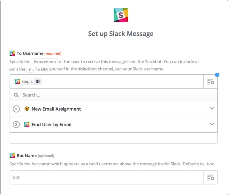Click the Bot Name input field
The image size is (228, 195).
[107, 177]
